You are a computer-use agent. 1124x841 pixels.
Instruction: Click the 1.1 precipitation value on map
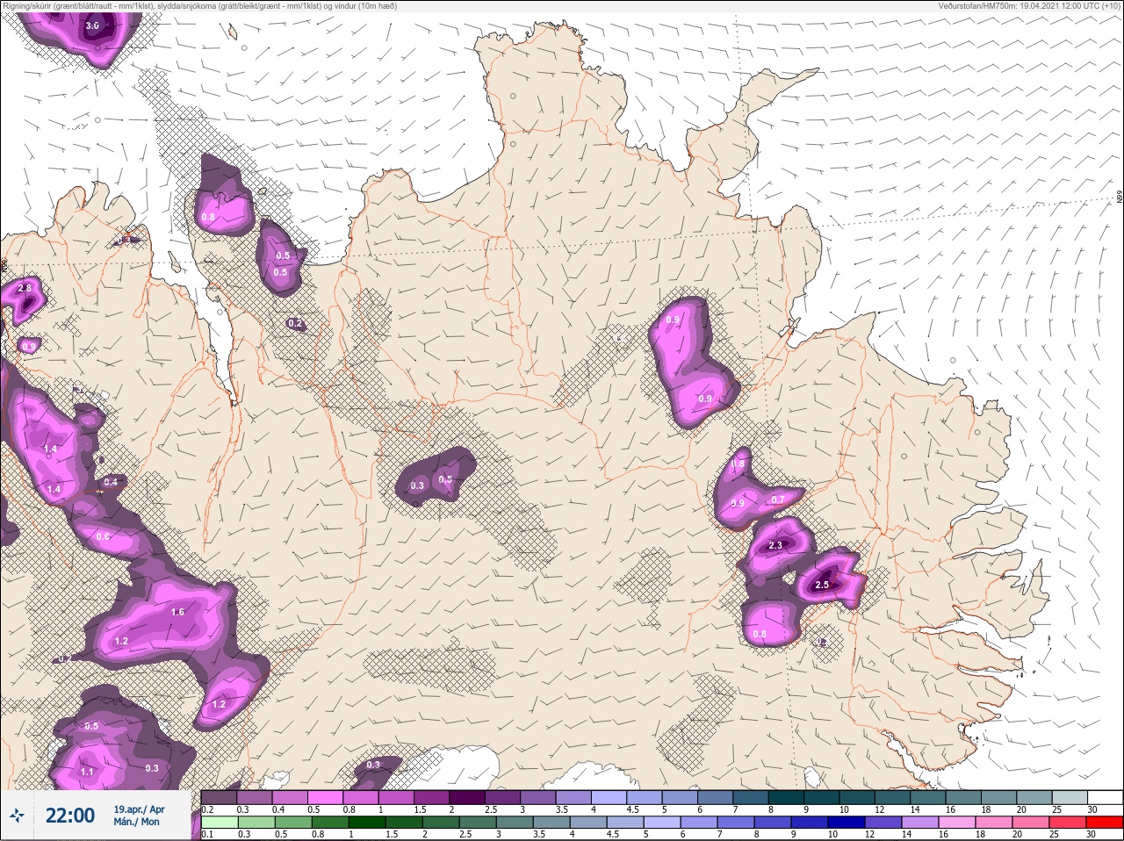(87, 772)
